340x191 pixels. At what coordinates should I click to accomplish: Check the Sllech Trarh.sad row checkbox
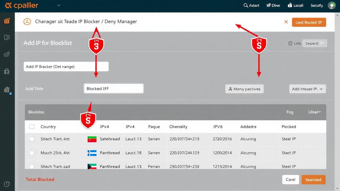(32, 167)
